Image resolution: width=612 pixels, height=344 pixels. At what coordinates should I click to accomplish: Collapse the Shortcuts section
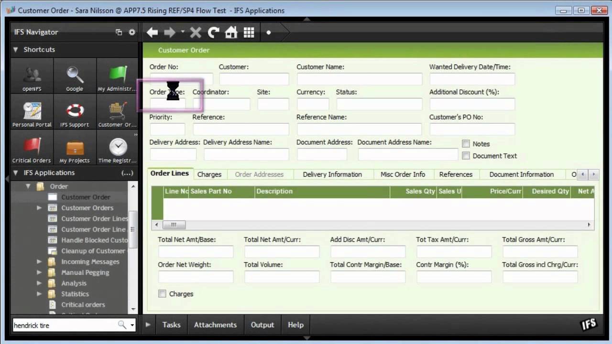[x=16, y=49]
